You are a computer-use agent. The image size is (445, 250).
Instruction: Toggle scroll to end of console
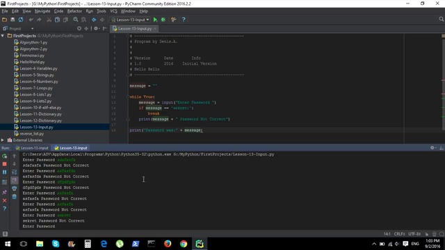coord(14,181)
